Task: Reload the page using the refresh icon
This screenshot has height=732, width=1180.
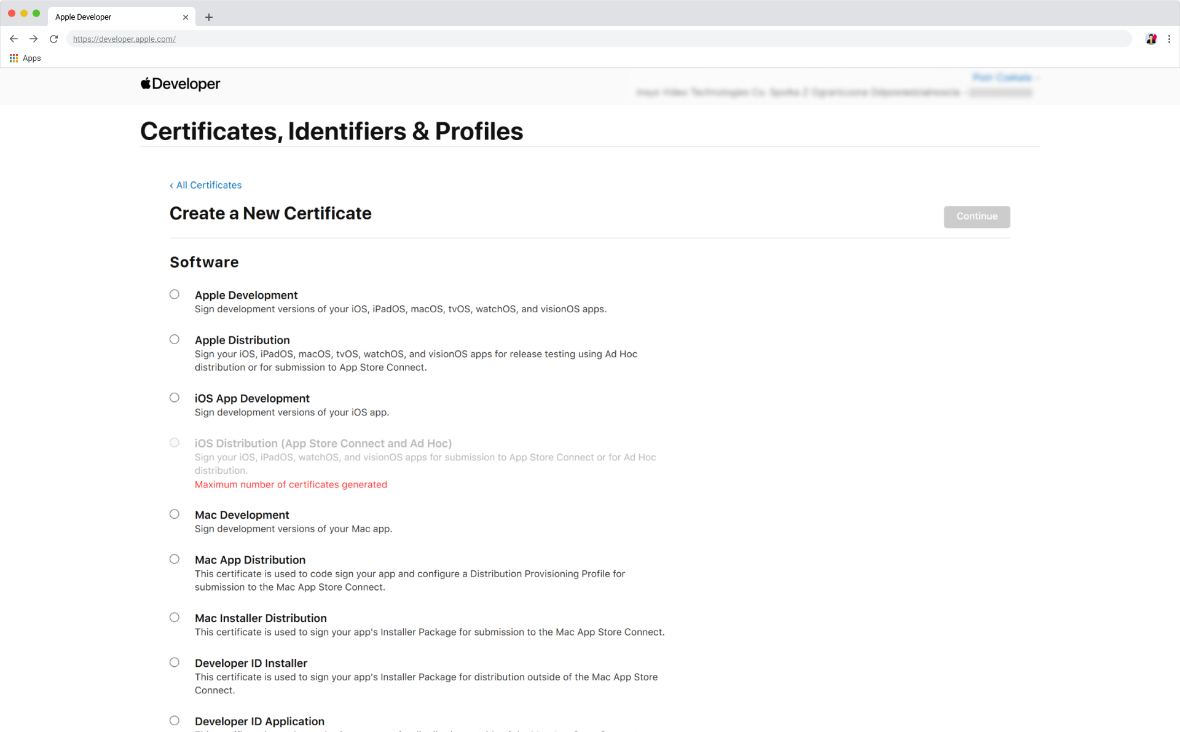Action: coord(54,39)
